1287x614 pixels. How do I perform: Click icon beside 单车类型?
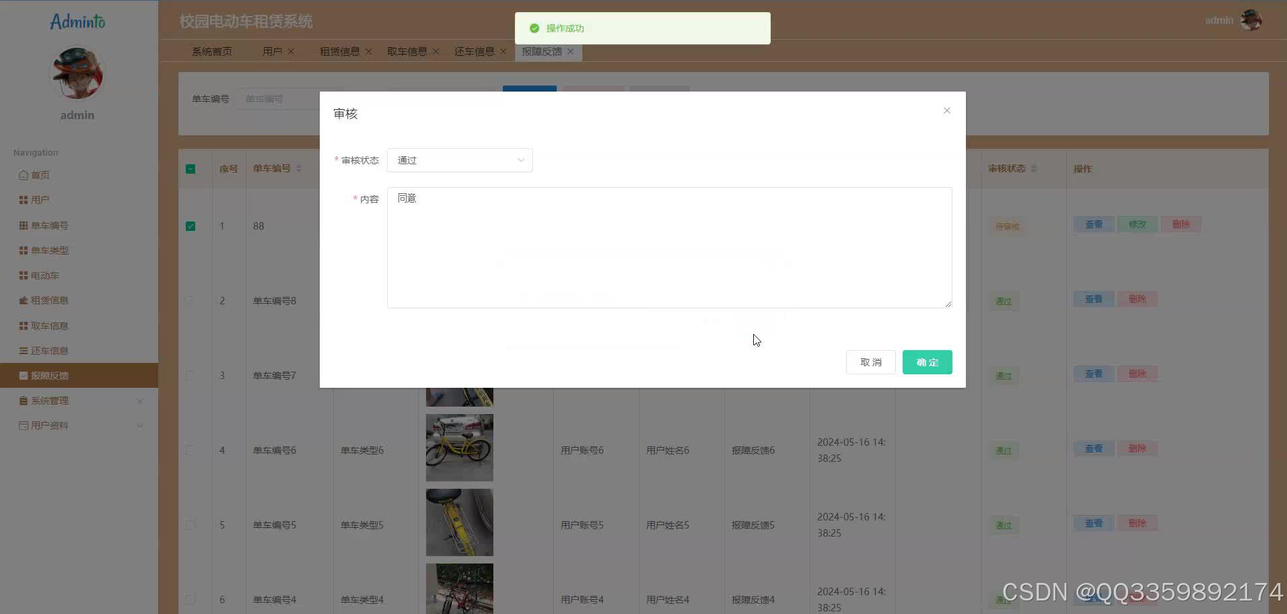point(24,250)
